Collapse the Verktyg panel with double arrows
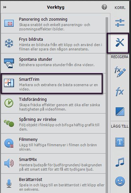Screen dimensions: 131x193 coord(5,7)
